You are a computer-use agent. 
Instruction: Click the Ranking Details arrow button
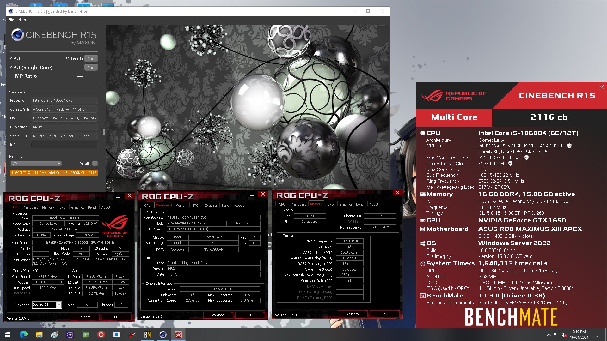point(95,164)
